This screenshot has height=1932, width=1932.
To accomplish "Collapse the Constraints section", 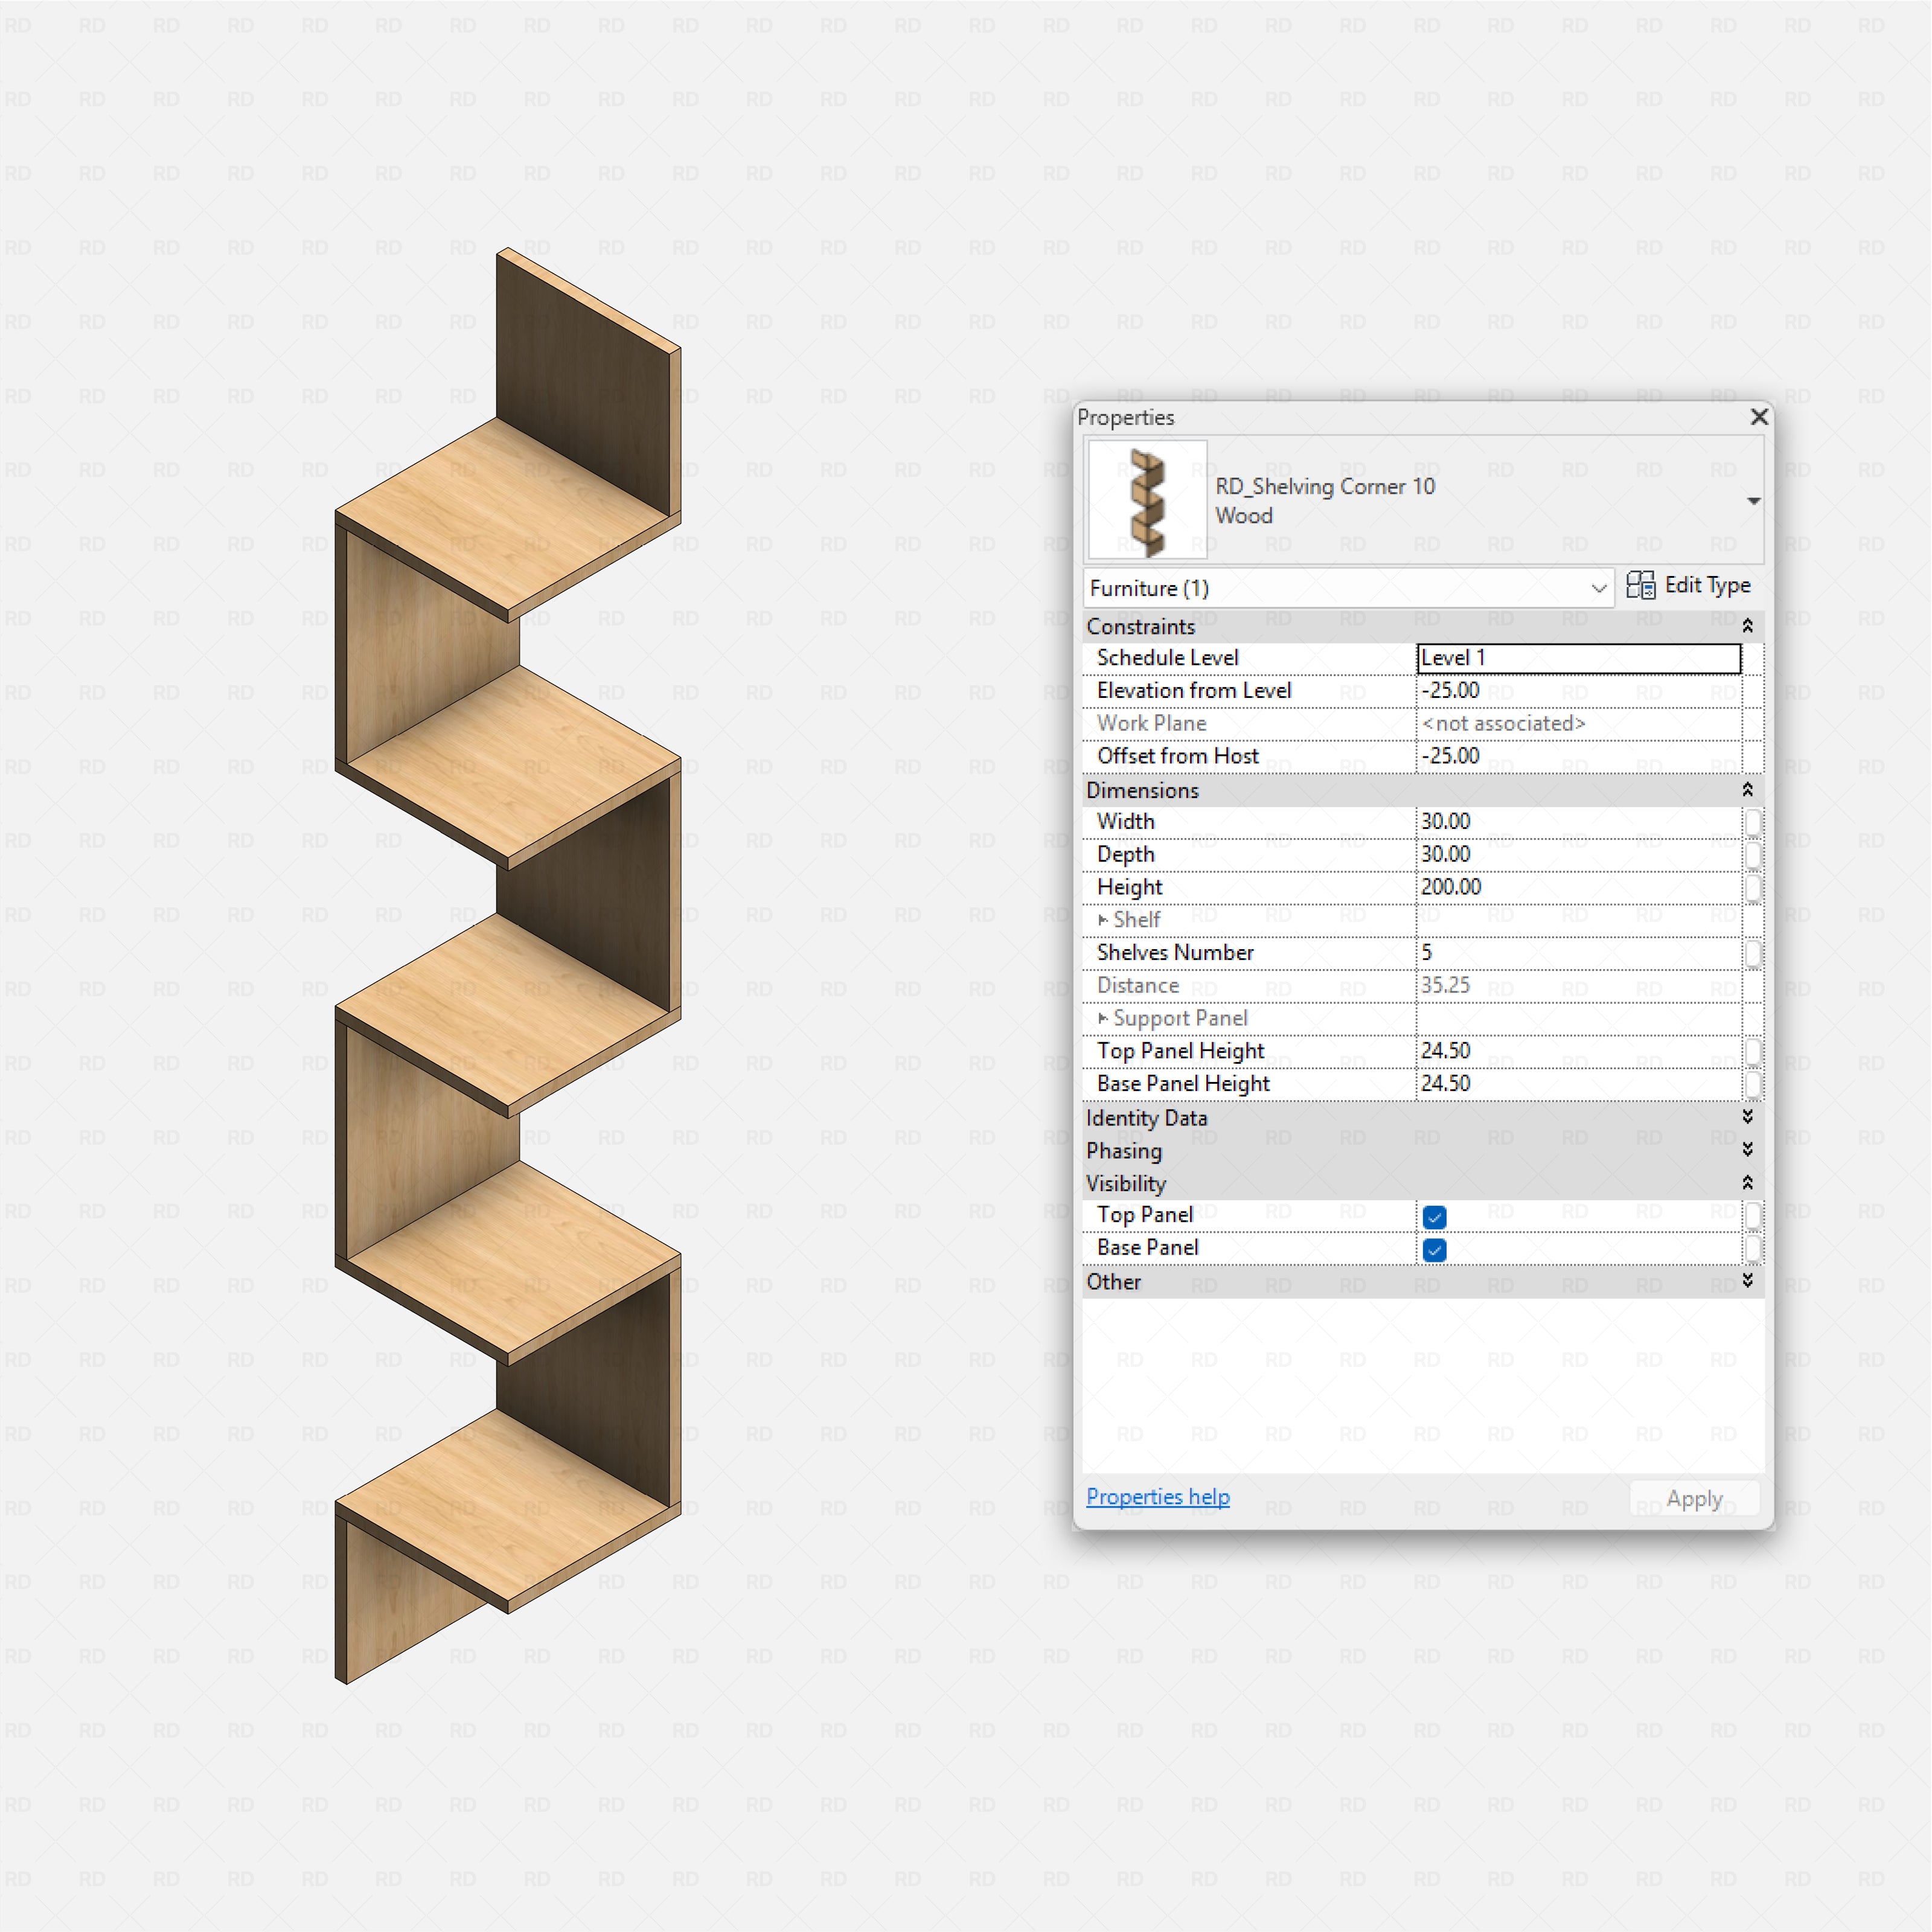I will pyautogui.click(x=1748, y=625).
